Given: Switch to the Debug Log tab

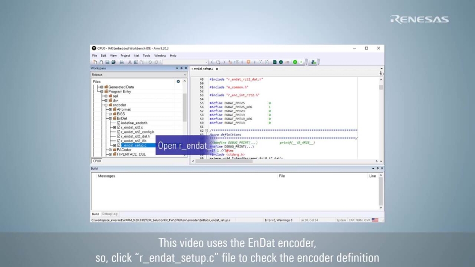Looking at the screenshot, I should point(110,214).
